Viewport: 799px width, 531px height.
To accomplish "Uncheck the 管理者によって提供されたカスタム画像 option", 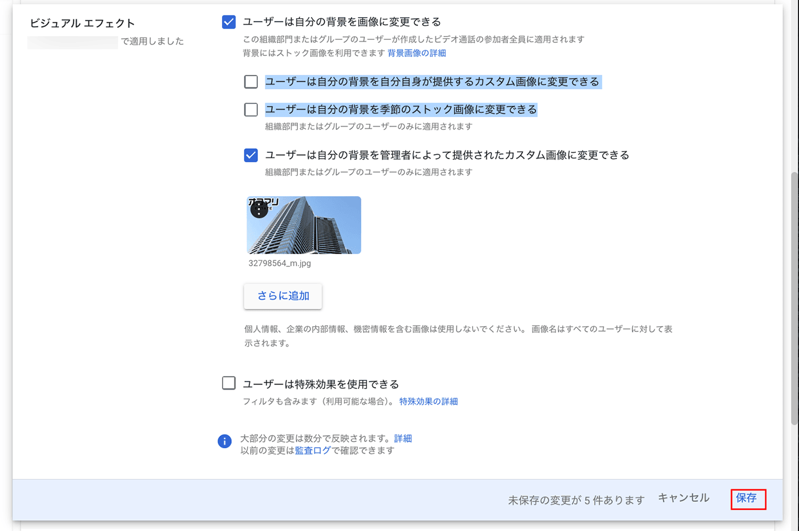I will [x=251, y=155].
